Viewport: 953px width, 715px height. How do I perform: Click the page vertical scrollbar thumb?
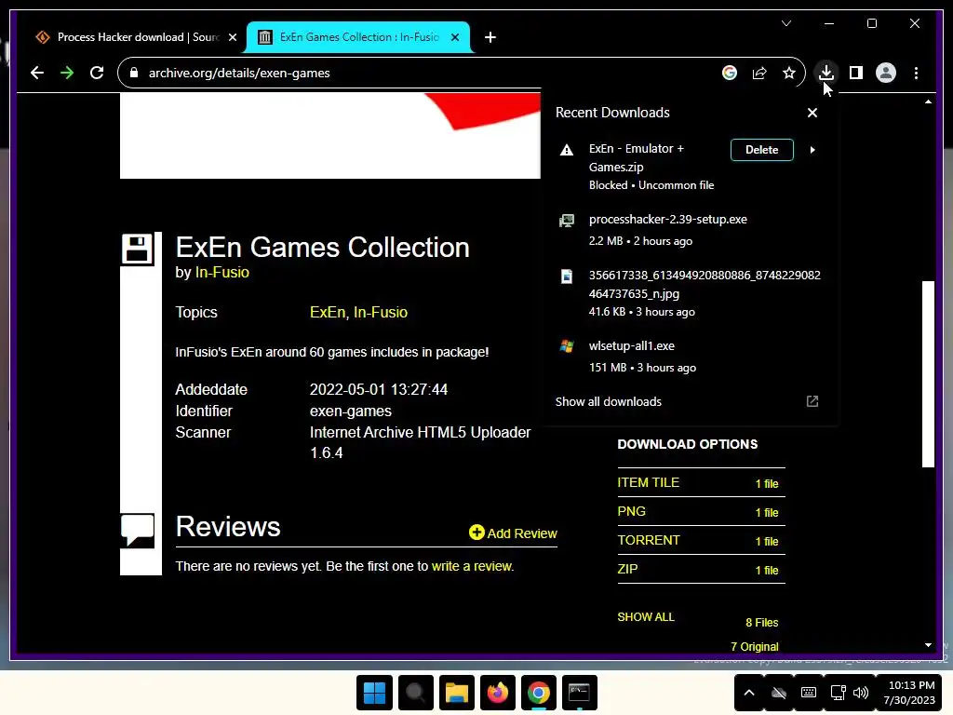tap(928, 374)
